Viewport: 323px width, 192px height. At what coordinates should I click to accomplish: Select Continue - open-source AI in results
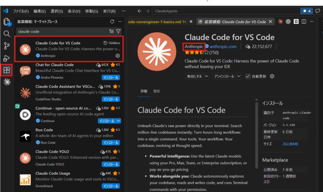(69, 115)
